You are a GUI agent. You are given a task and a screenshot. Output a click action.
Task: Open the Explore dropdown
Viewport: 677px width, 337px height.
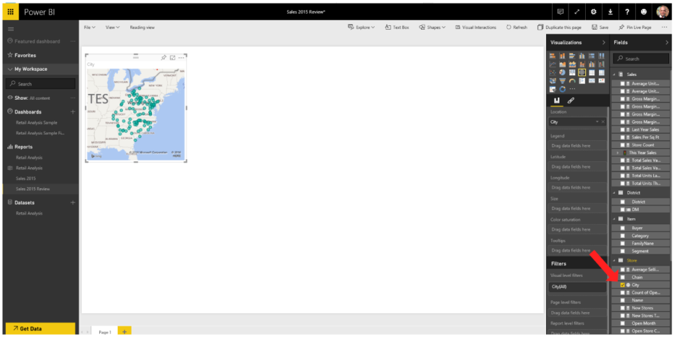point(362,27)
